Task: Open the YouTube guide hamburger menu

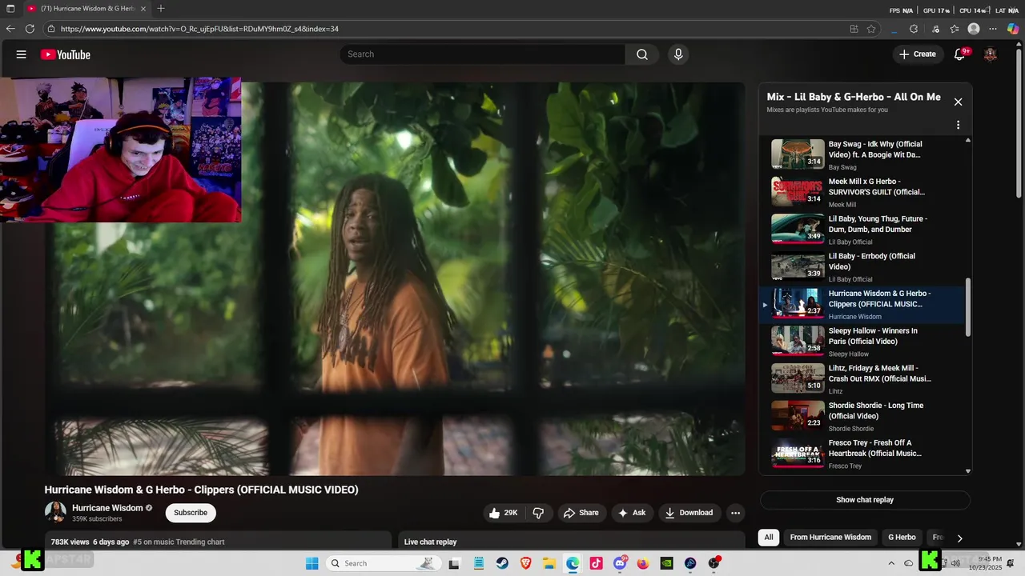Action: pos(22,54)
